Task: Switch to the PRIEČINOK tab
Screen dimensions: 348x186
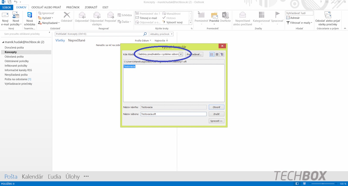Action: coord(73,7)
